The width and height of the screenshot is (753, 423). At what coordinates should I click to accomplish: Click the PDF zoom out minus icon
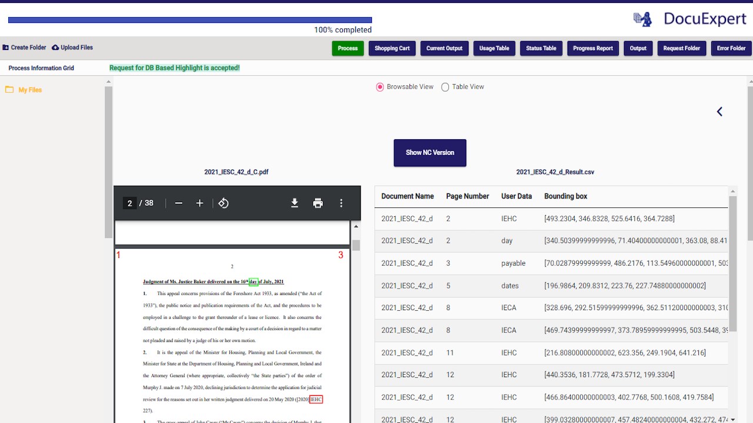pyautogui.click(x=179, y=203)
